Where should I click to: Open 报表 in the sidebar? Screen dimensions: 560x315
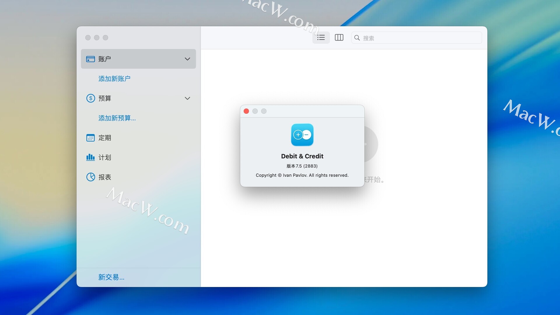click(x=138, y=177)
